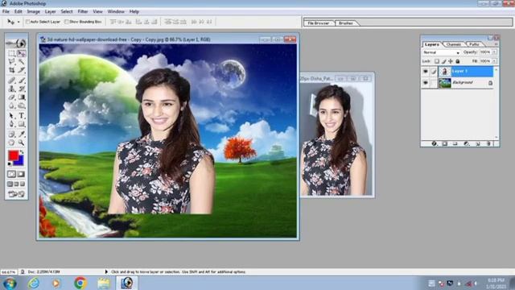515x290 pixels.
Task: Select the Crop tool
Action: point(12,70)
